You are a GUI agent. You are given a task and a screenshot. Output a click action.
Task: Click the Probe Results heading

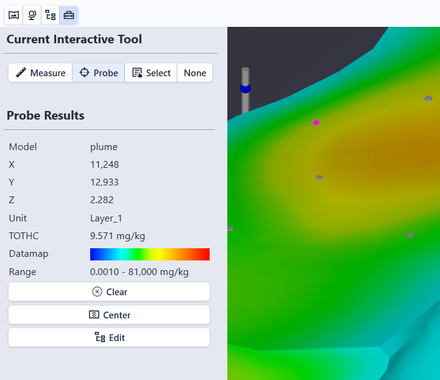(46, 115)
